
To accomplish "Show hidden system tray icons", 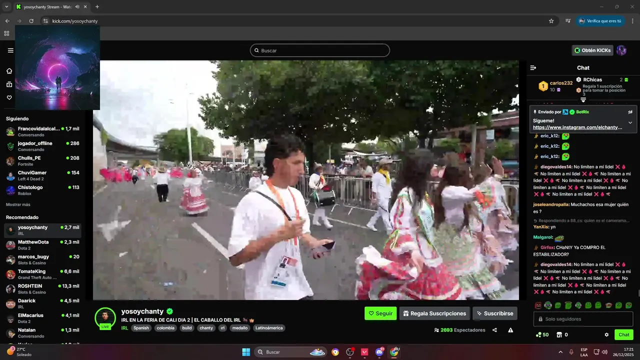I will click(560, 352).
